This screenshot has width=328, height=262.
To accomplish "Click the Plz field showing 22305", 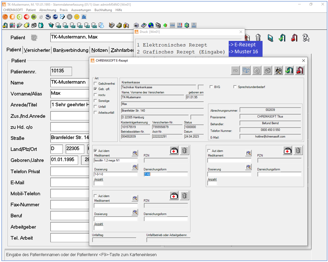I will click(x=75, y=149).
